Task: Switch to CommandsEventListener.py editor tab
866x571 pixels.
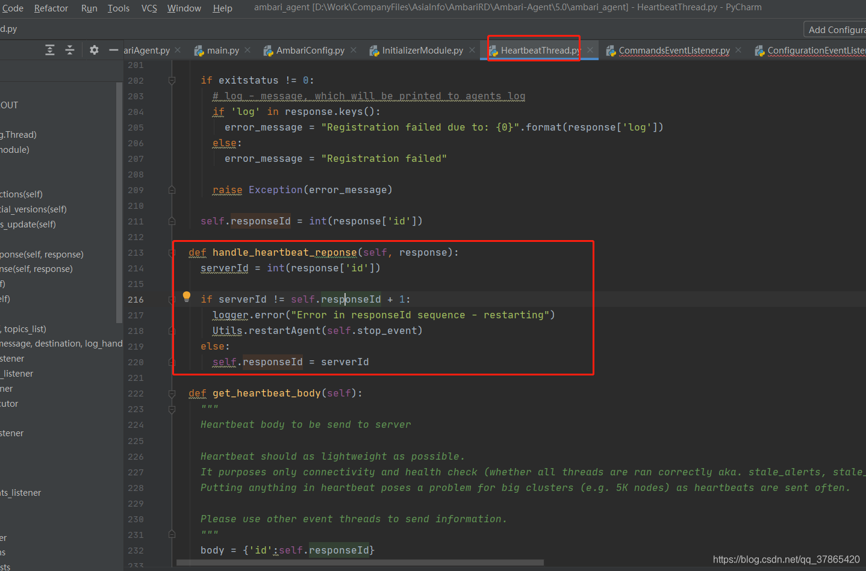Action: point(674,51)
